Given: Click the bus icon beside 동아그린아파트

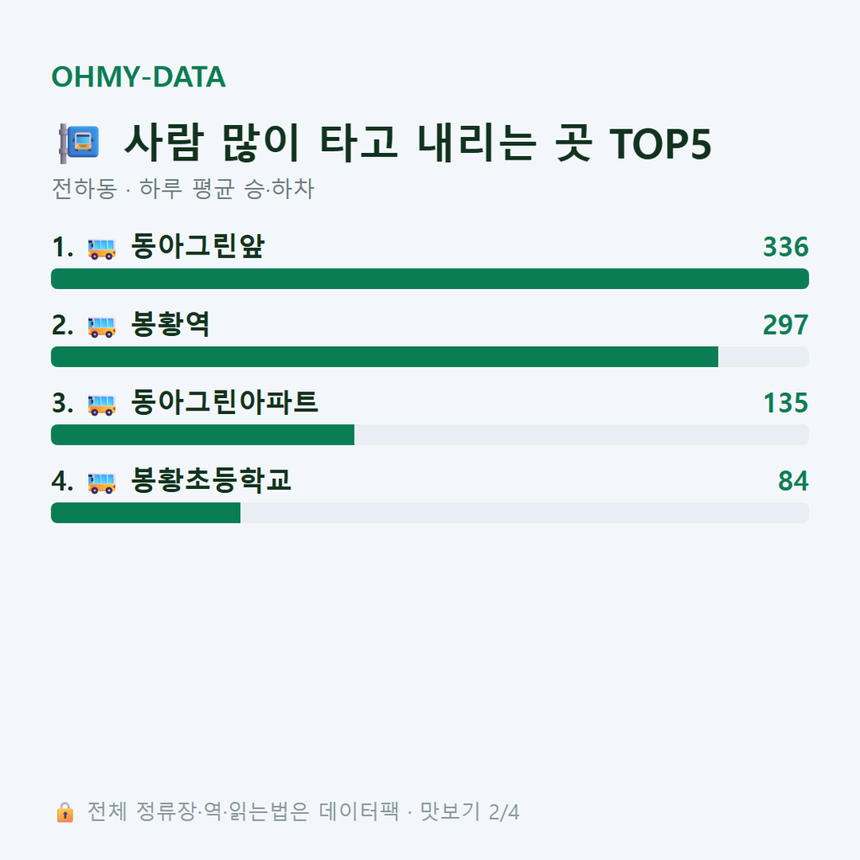Looking at the screenshot, I should pos(102,404).
